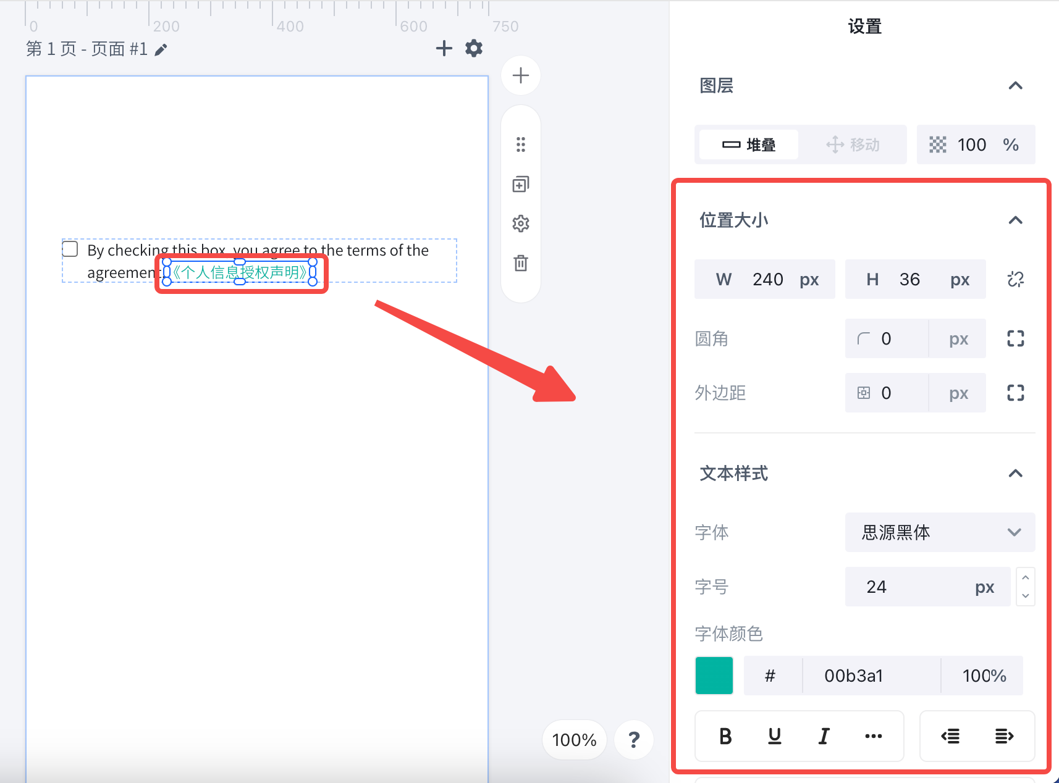Click the drag handle dots in the floating toolbar
Viewport: 1059px width, 783px height.
click(x=521, y=144)
